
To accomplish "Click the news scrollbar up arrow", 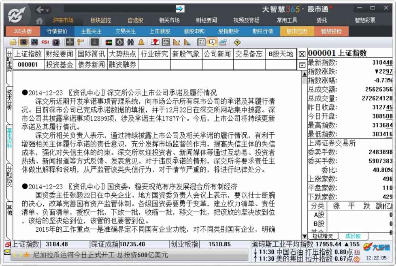I will 304,74.
